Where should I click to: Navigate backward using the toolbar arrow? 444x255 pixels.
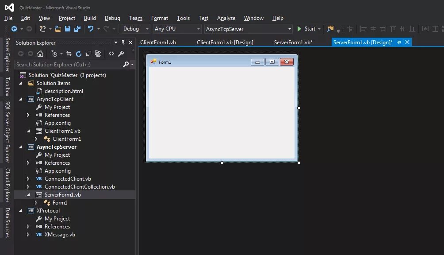pyautogui.click(x=14, y=29)
